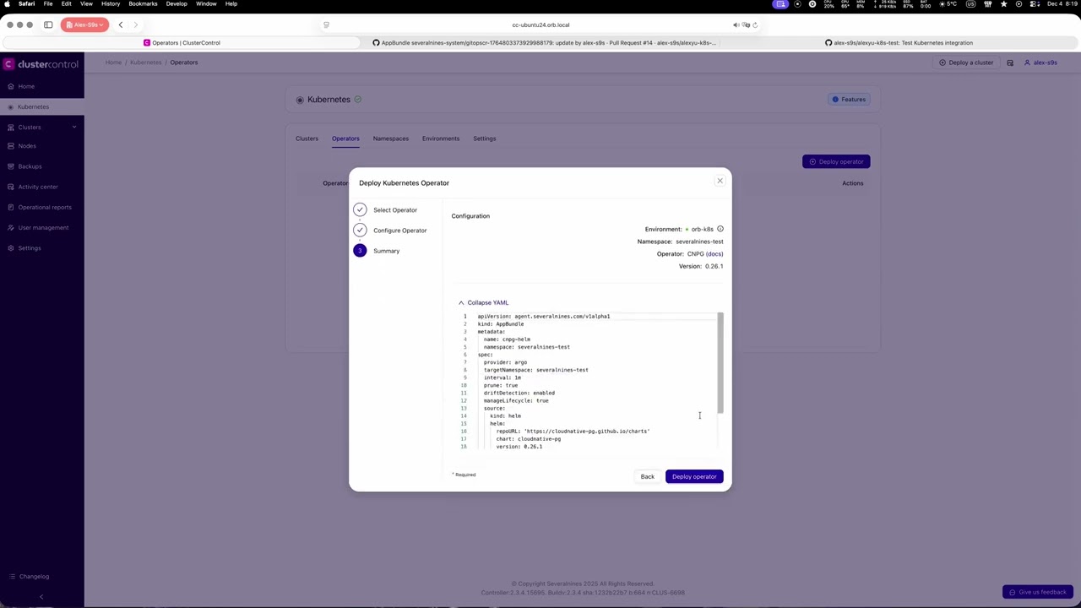Click YAML line 'kind: AppBundle'
The height and width of the screenshot is (608, 1081).
point(501,324)
